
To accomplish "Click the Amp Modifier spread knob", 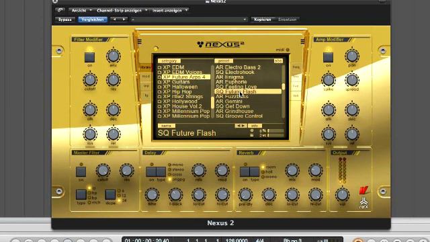I will 352,80.
